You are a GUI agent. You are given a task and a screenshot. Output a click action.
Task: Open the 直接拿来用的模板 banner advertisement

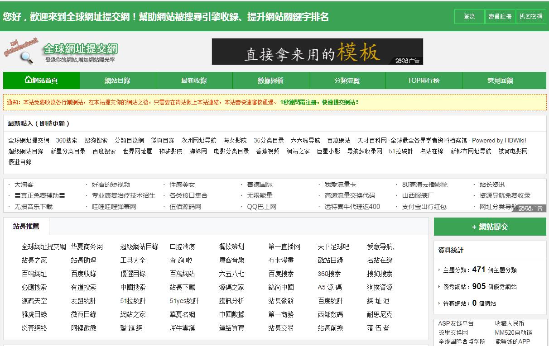click(317, 52)
